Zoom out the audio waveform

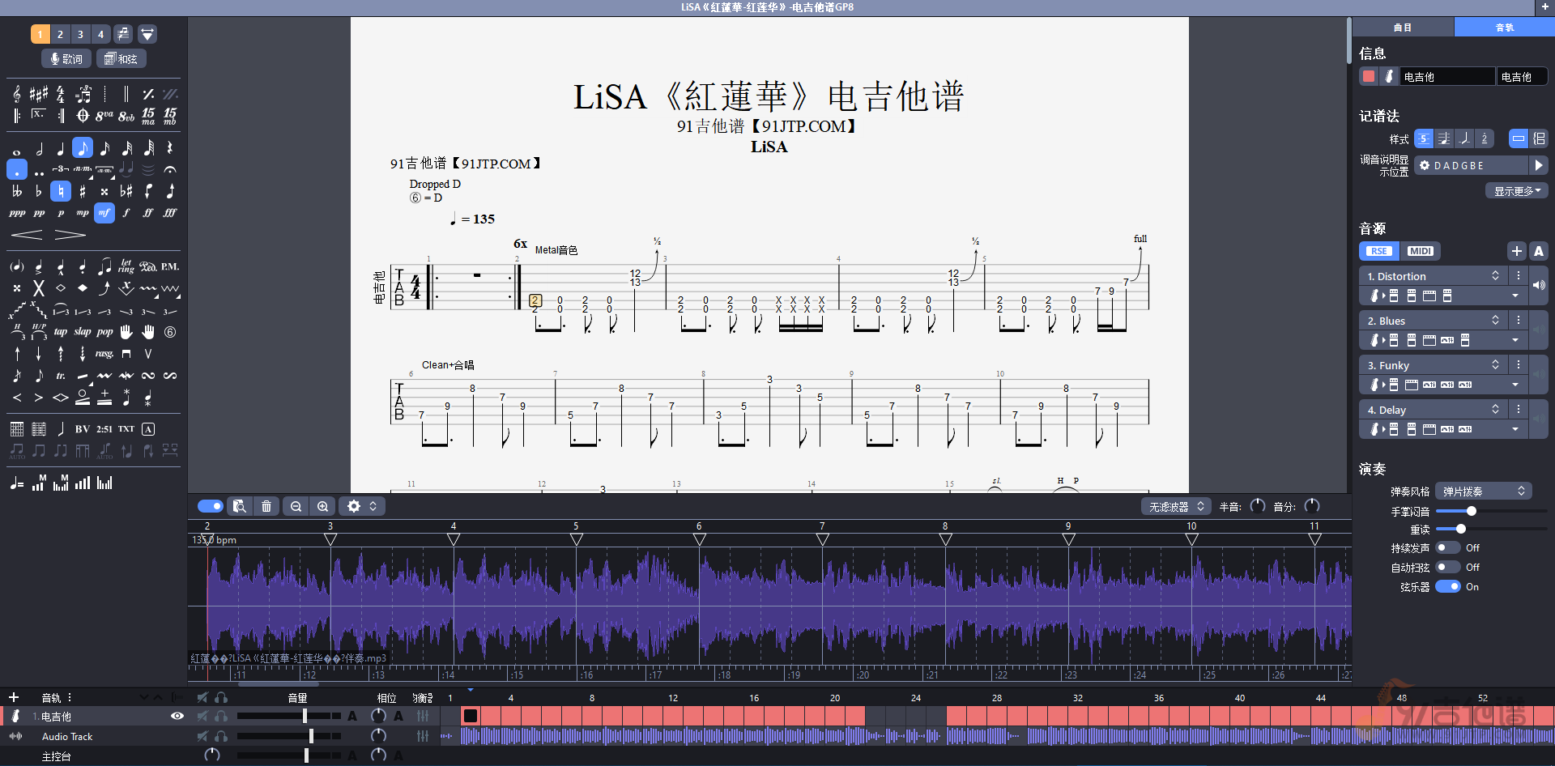(x=296, y=506)
